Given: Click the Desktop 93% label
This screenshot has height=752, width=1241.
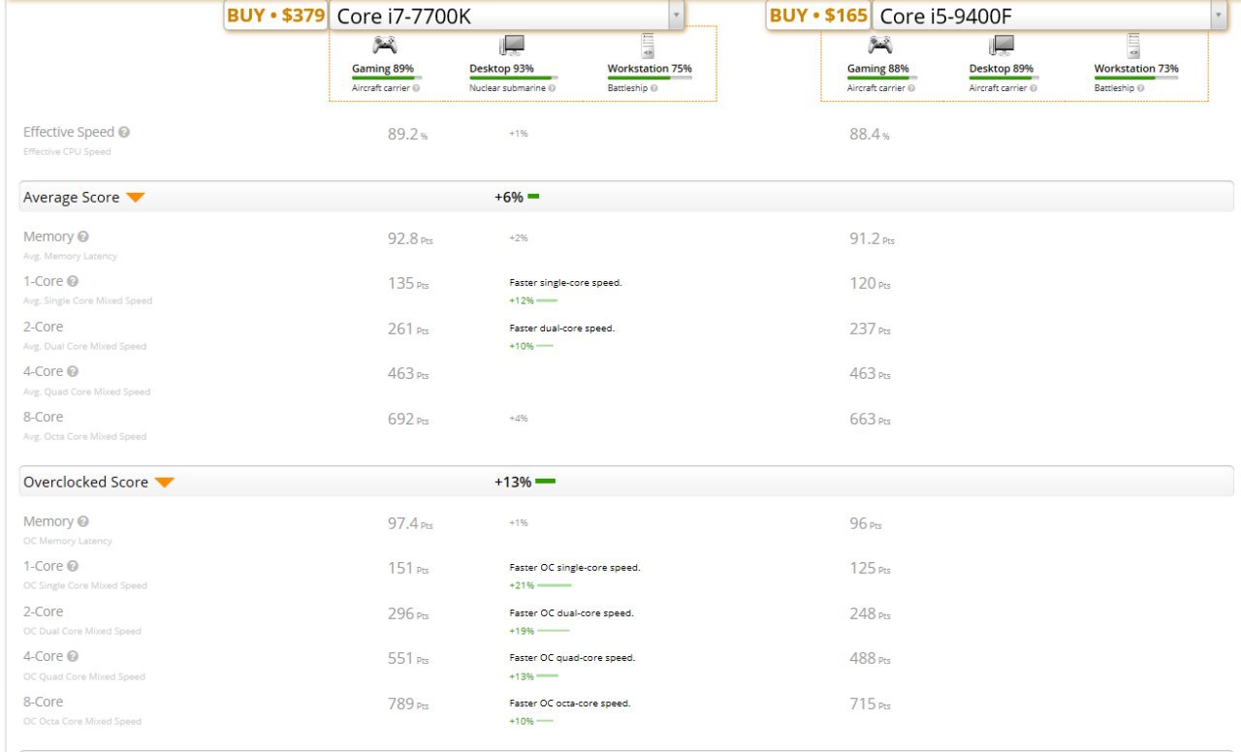Looking at the screenshot, I should click(x=501, y=69).
